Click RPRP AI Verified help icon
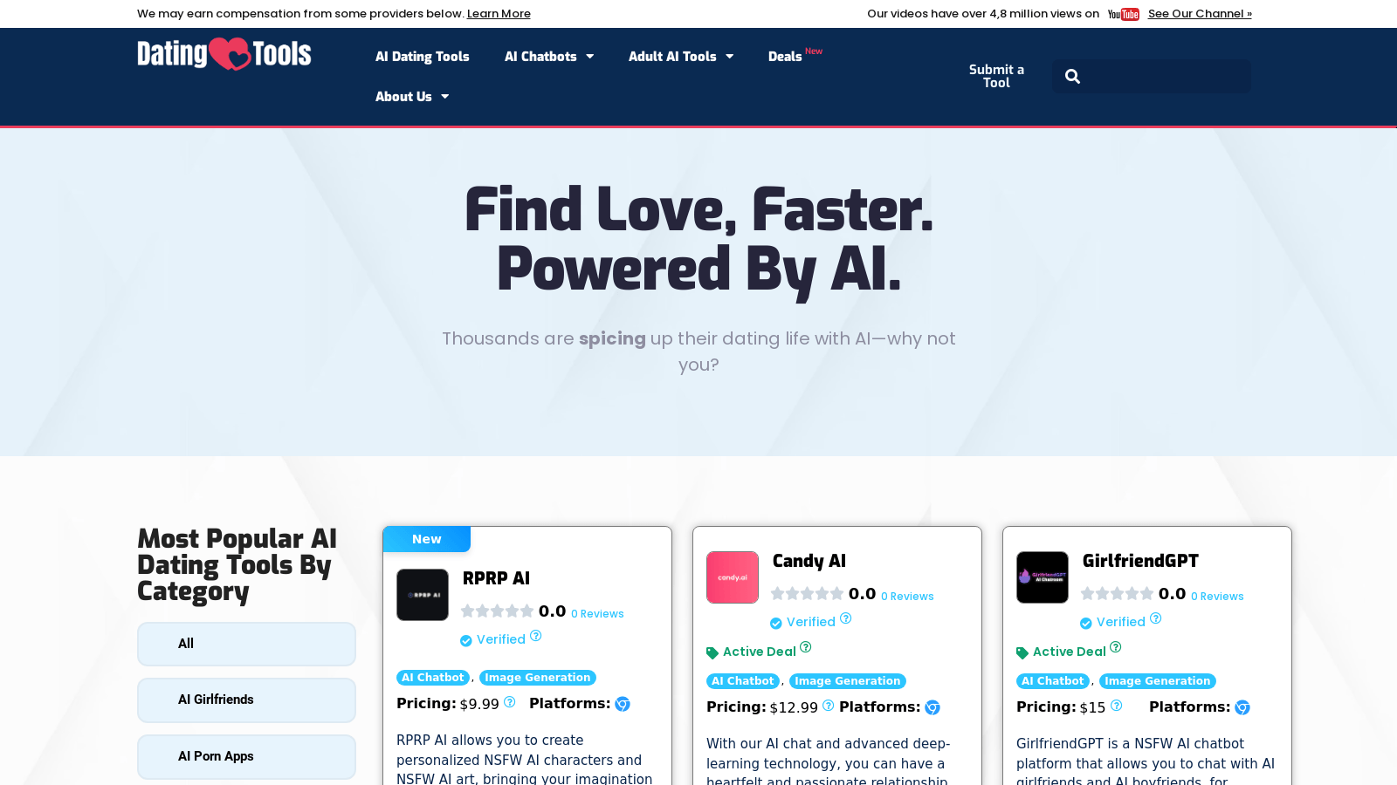1397x785 pixels. tap(536, 636)
